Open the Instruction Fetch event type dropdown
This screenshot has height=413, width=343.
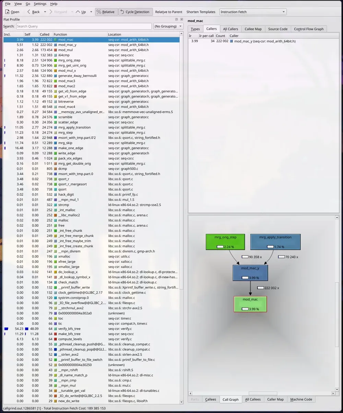[x=253, y=12]
